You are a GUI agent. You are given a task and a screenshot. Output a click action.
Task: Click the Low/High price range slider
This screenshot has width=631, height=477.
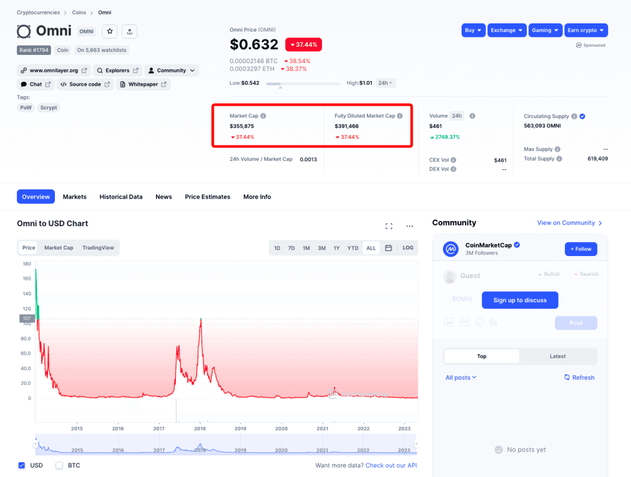pyautogui.click(x=303, y=84)
